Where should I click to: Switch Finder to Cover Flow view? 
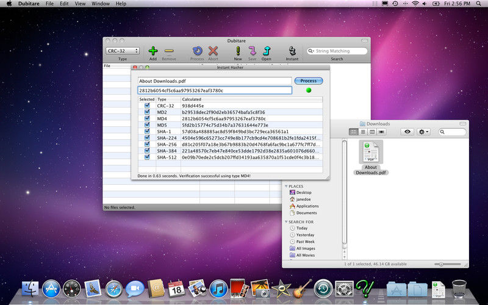point(381,132)
